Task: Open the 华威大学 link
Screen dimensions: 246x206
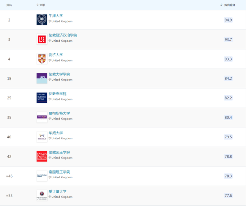Action: coord(56,133)
